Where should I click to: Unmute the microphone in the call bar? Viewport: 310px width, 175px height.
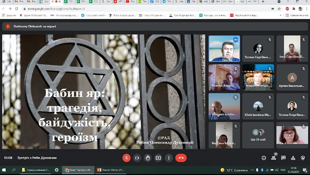127,158
